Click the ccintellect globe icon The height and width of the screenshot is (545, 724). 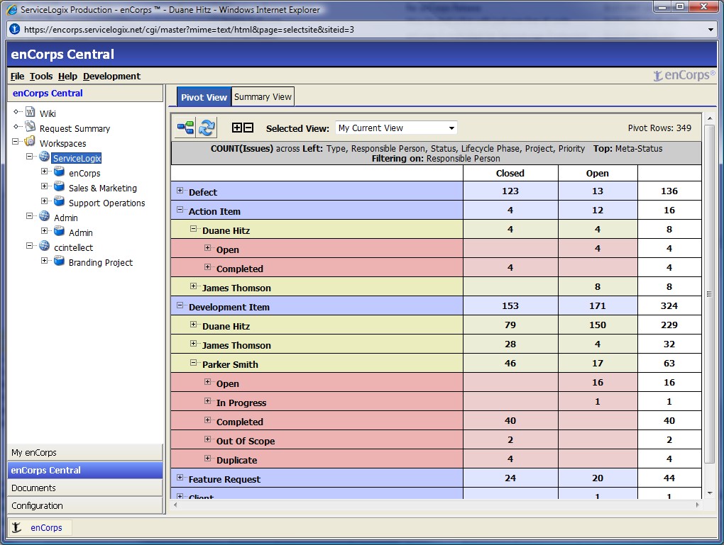[x=44, y=246]
